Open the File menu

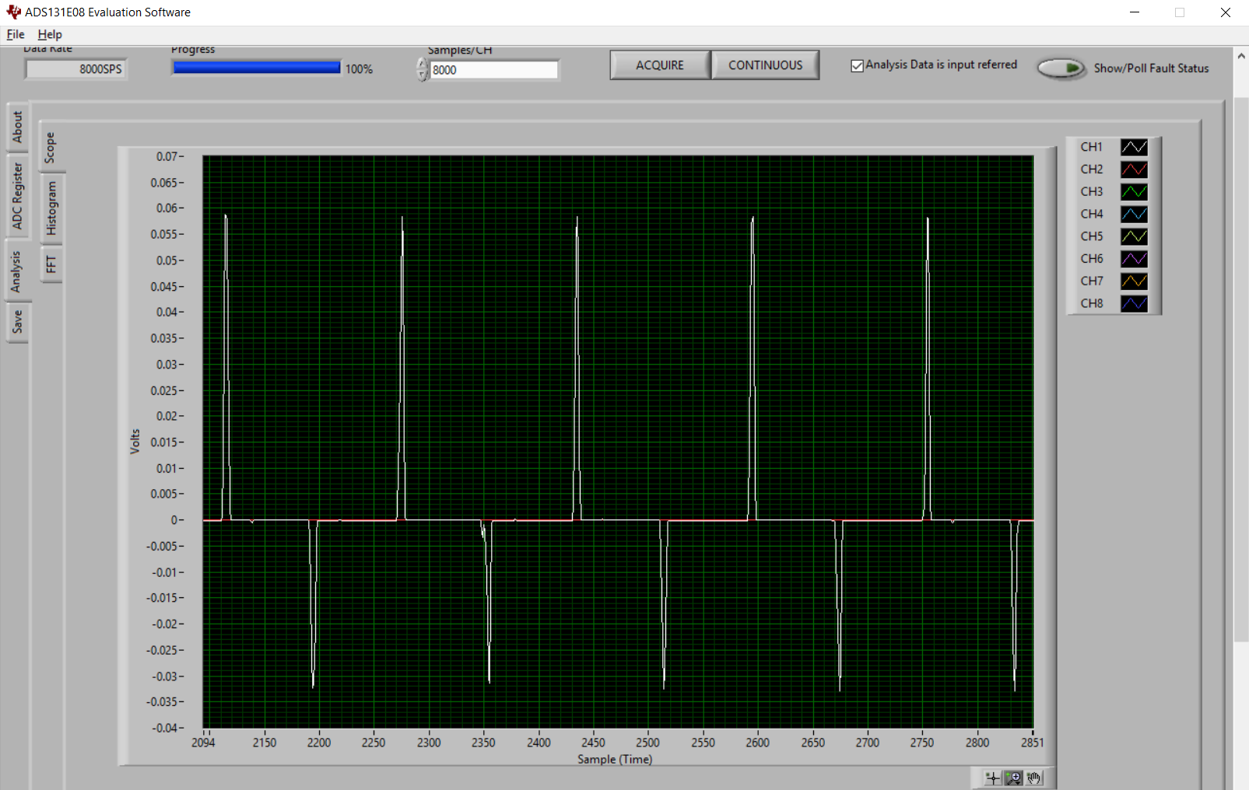[16, 34]
